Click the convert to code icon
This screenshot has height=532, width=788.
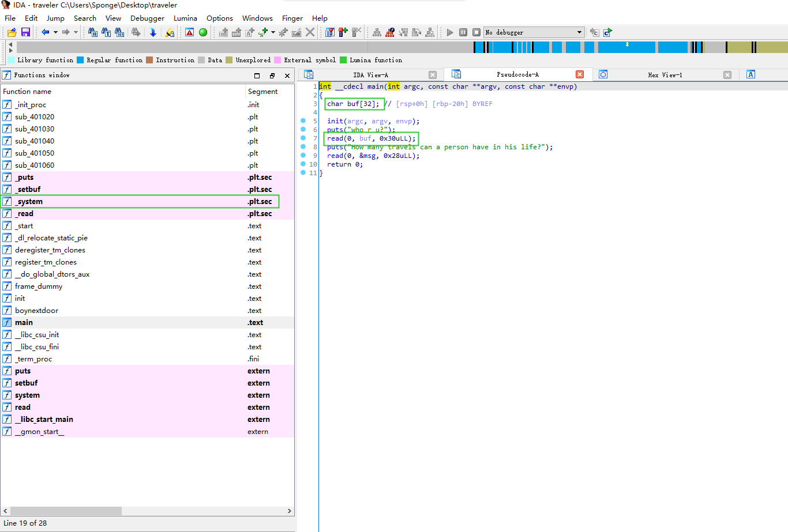coord(223,32)
